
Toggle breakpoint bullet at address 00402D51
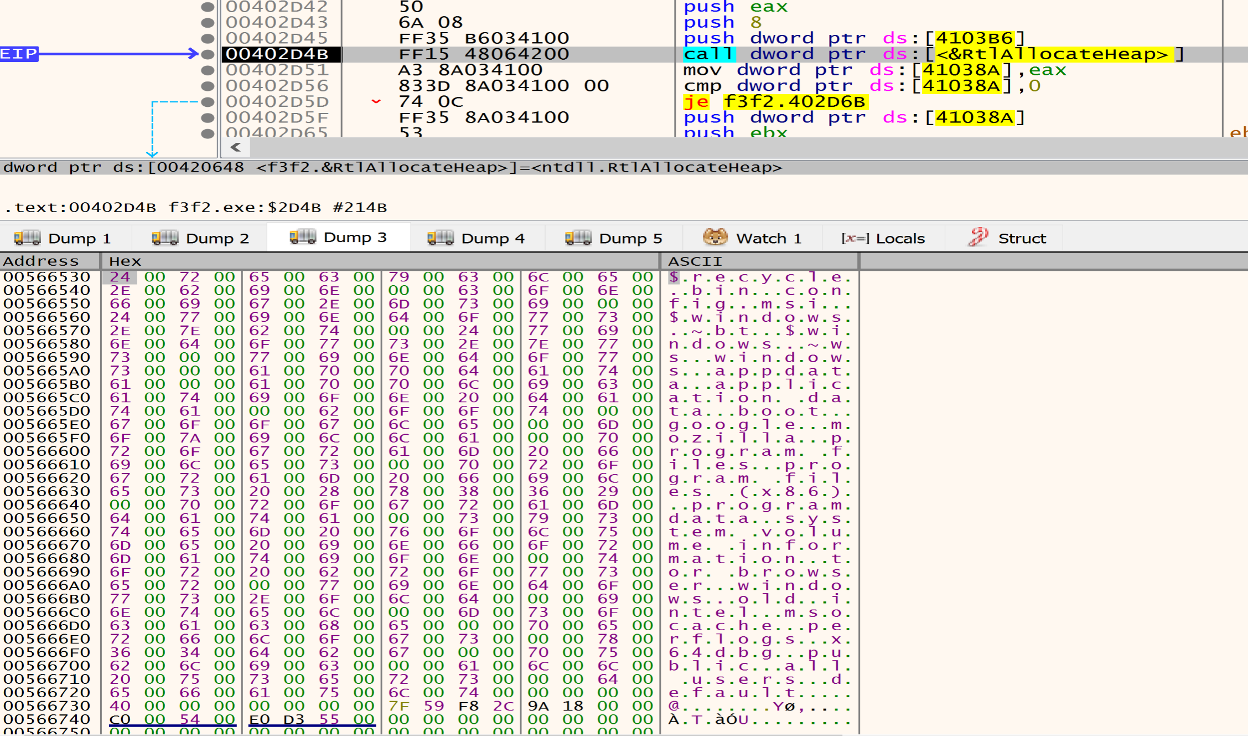pos(208,70)
